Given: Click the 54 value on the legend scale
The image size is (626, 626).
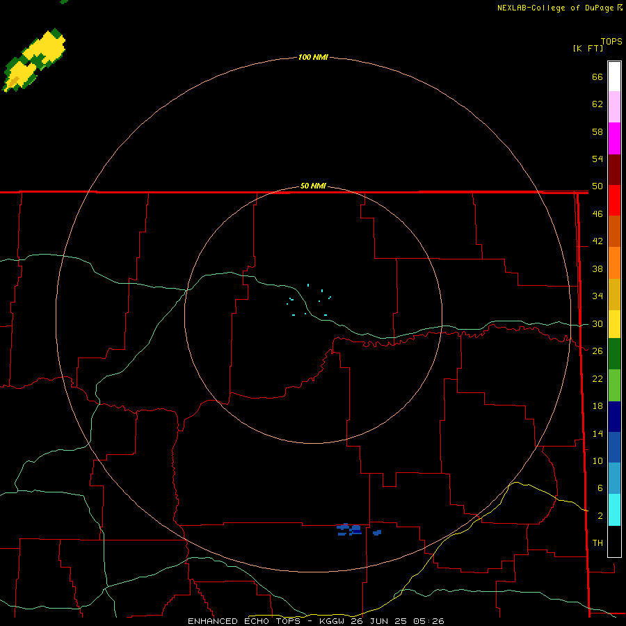Looking at the screenshot, I should [x=597, y=159].
